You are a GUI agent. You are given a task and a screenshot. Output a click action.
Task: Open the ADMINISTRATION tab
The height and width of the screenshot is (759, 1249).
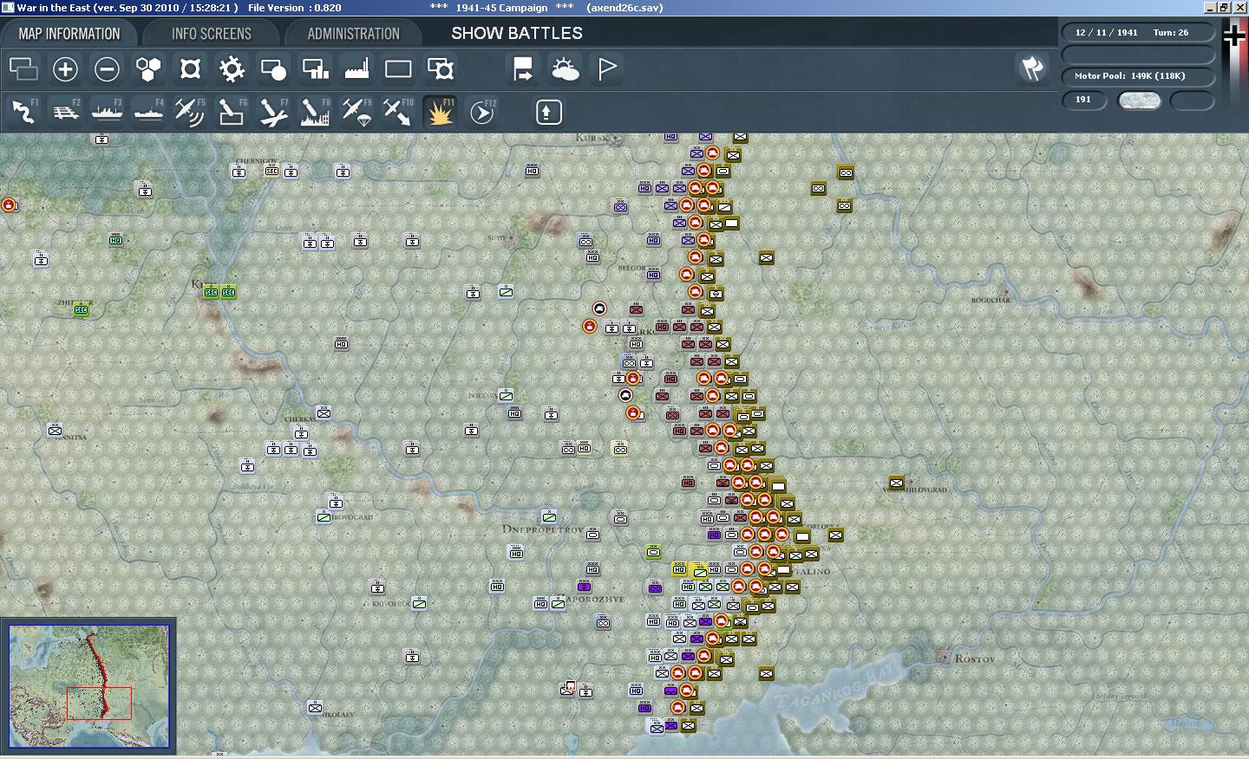(x=353, y=34)
